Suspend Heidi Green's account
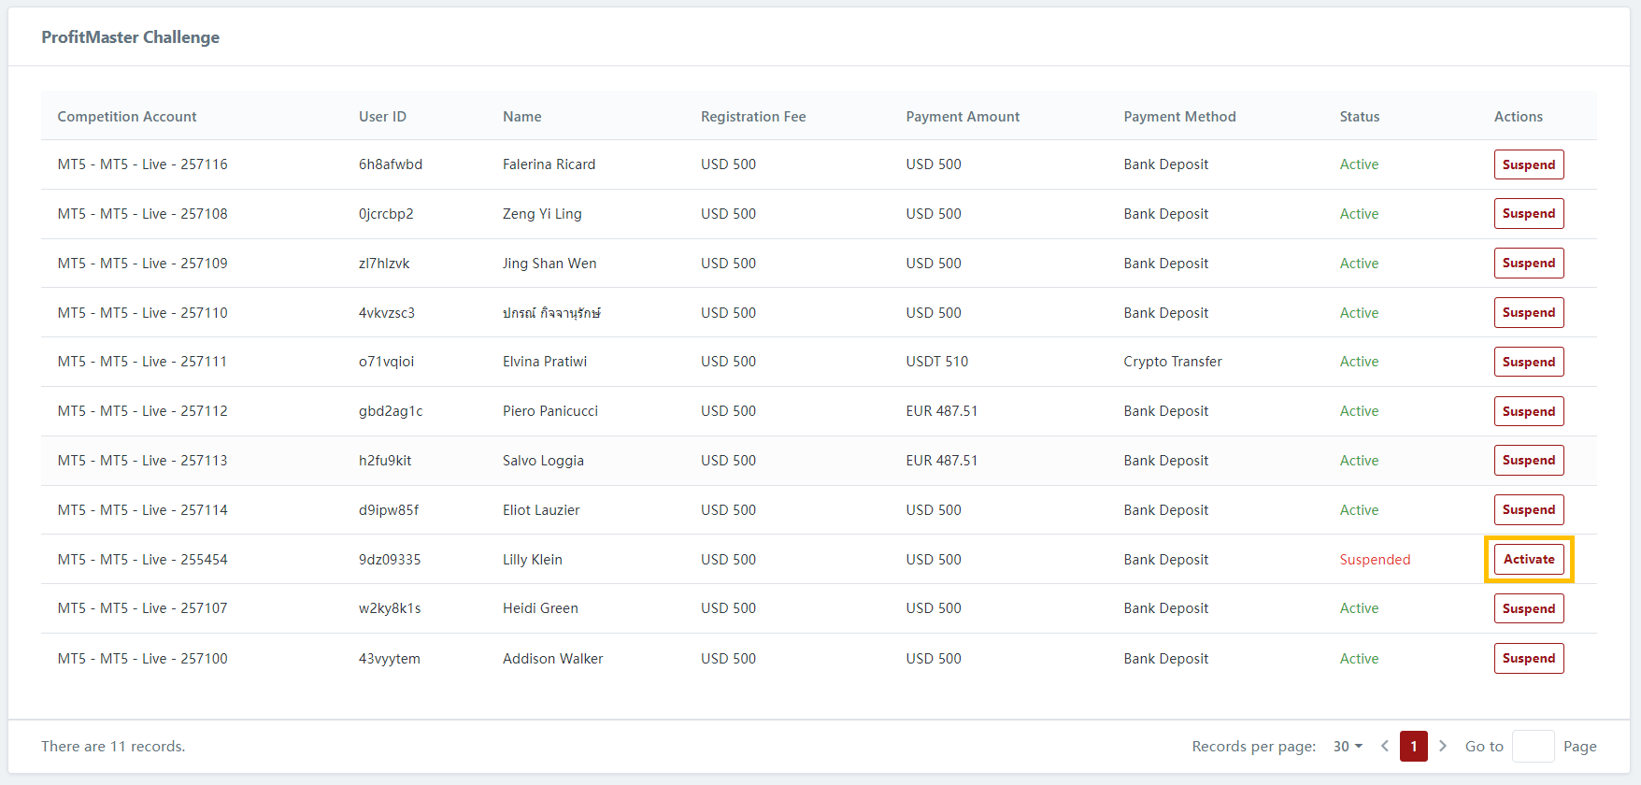The image size is (1641, 785). tap(1529, 608)
